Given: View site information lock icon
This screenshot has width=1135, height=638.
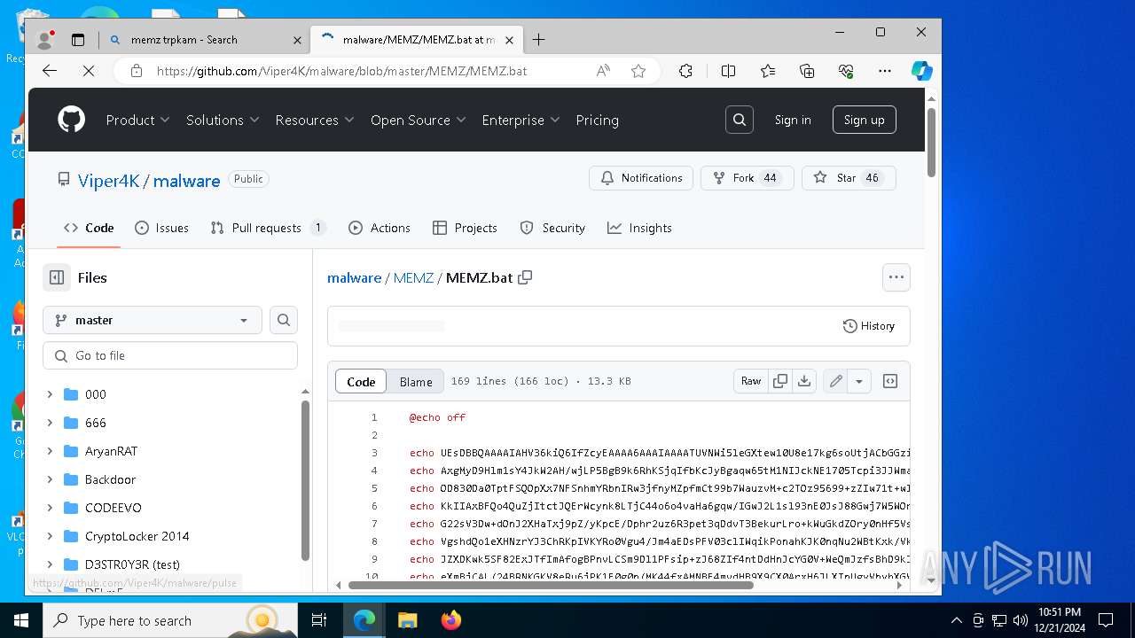Looking at the screenshot, I should 136,71.
